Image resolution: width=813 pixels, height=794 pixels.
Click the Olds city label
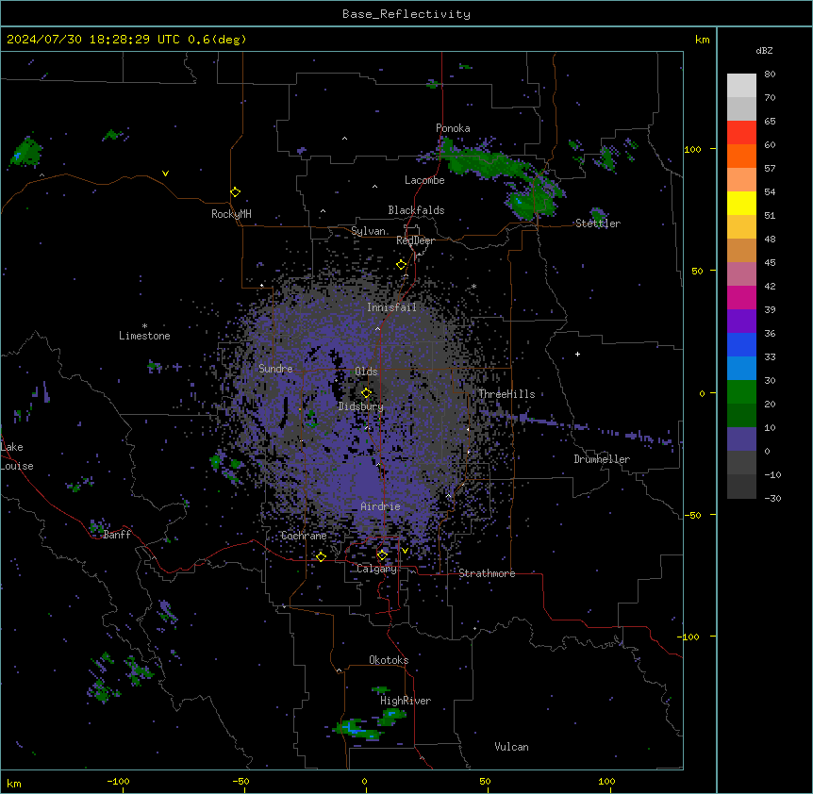click(366, 372)
